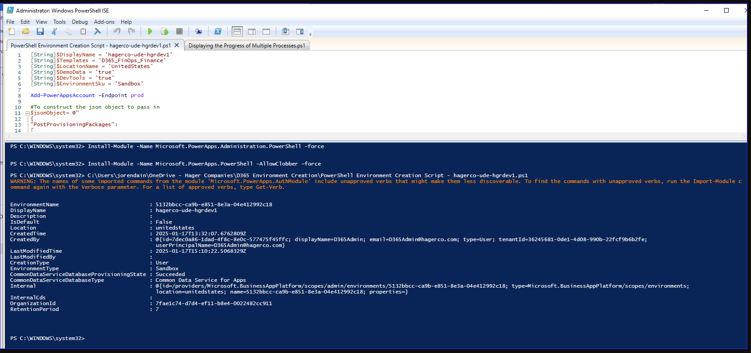
Task: Click the RetentionPeriod label in console
Action: click(x=34, y=309)
